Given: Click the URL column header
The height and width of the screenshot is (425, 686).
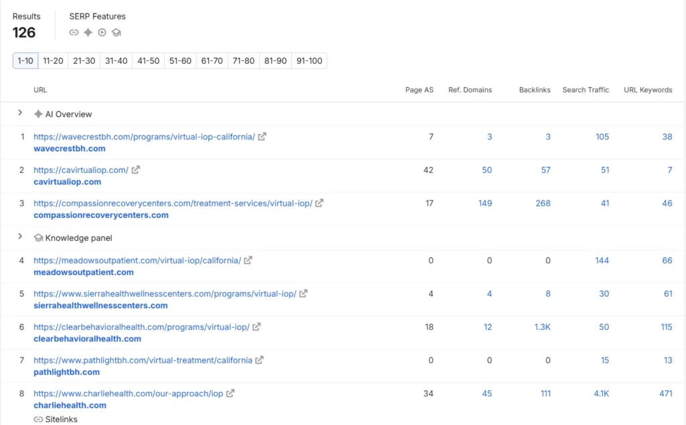Looking at the screenshot, I should tap(40, 90).
